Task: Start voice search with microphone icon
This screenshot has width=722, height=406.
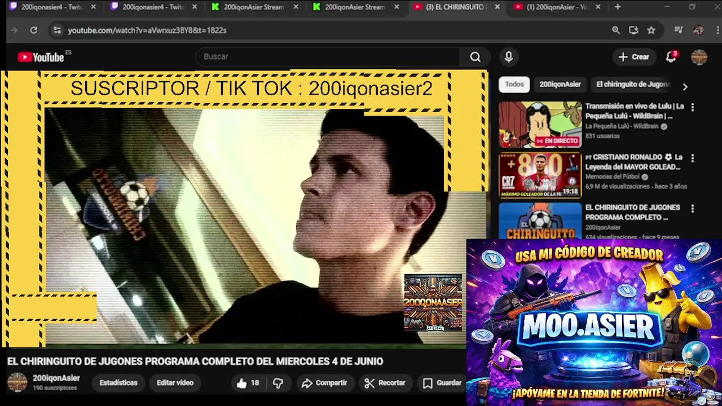Action: pyautogui.click(x=509, y=57)
